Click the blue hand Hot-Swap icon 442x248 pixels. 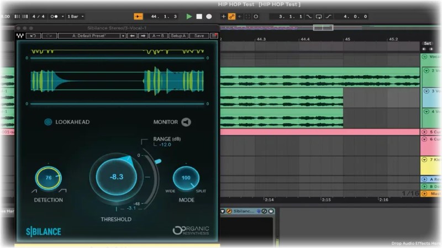tap(259, 211)
